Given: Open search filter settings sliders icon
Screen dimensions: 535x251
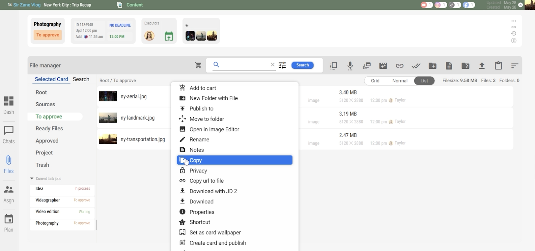Looking at the screenshot, I should coord(282,65).
